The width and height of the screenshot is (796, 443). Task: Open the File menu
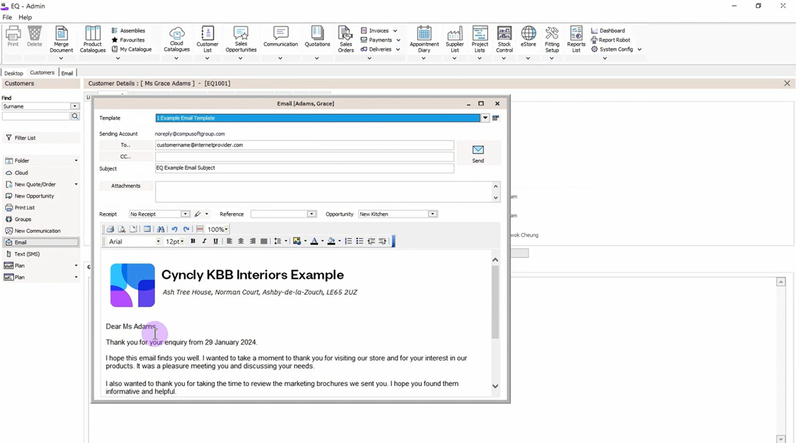pos(7,17)
